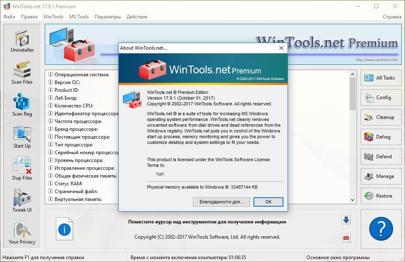Maximize the WinTools.net window
The width and height of the screenshot is (405, 262).
point(376,6)
